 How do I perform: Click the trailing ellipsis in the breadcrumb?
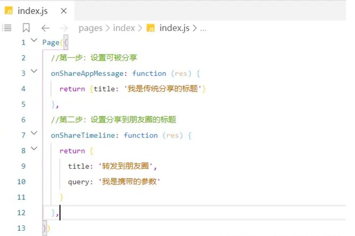click(x=203, y=28)
